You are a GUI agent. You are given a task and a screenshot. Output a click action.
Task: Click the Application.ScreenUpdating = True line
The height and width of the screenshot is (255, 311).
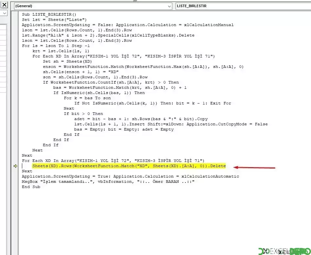click(x=130, y=176)
